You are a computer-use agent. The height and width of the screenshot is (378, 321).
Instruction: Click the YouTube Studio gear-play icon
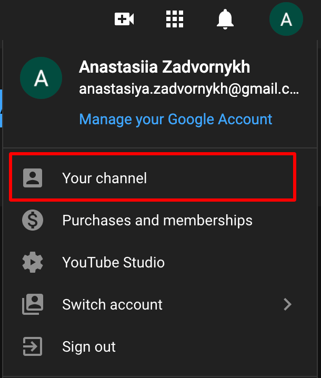click(x=33, y=262)
